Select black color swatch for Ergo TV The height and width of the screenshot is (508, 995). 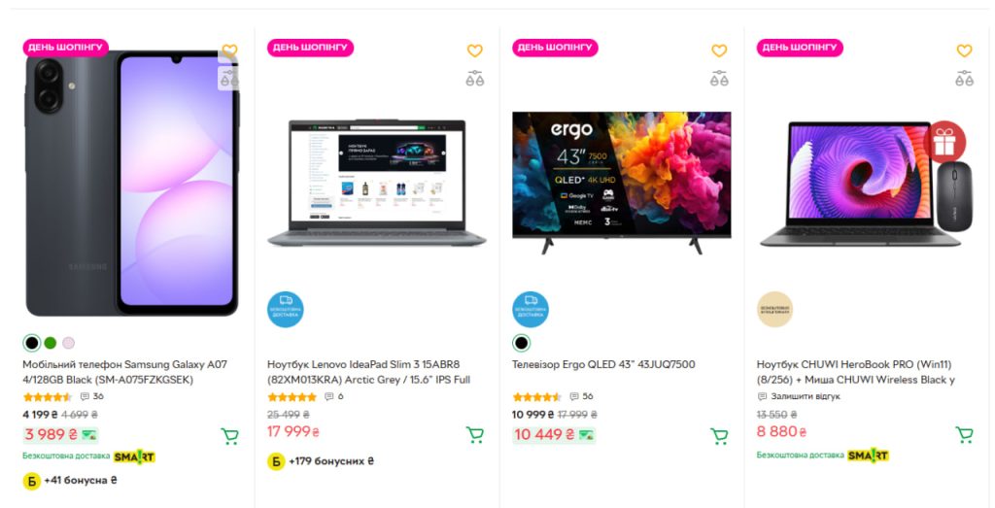521,343
